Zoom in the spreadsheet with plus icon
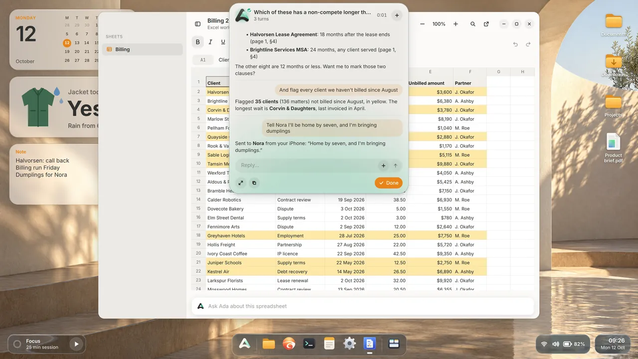The image size is (638, 359). [456, 24]
